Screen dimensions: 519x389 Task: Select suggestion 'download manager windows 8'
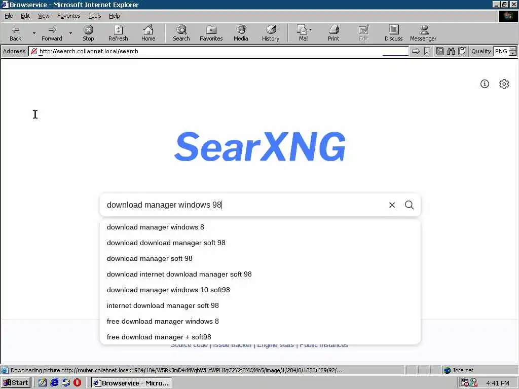[260, 227]
